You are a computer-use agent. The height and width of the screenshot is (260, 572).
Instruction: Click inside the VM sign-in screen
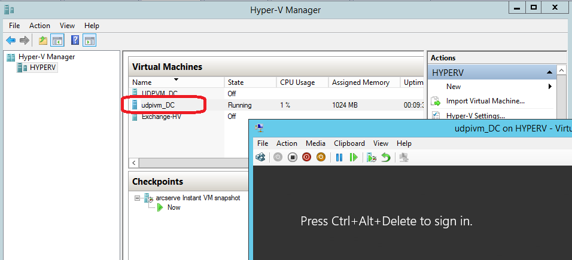coord(412,213)
